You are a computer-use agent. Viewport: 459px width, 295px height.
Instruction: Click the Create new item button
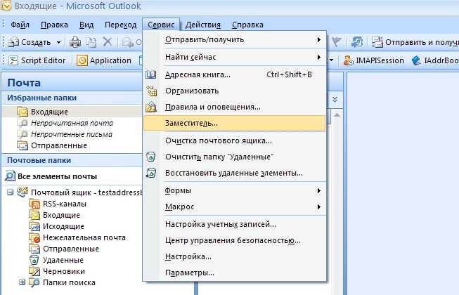[30, 42]
